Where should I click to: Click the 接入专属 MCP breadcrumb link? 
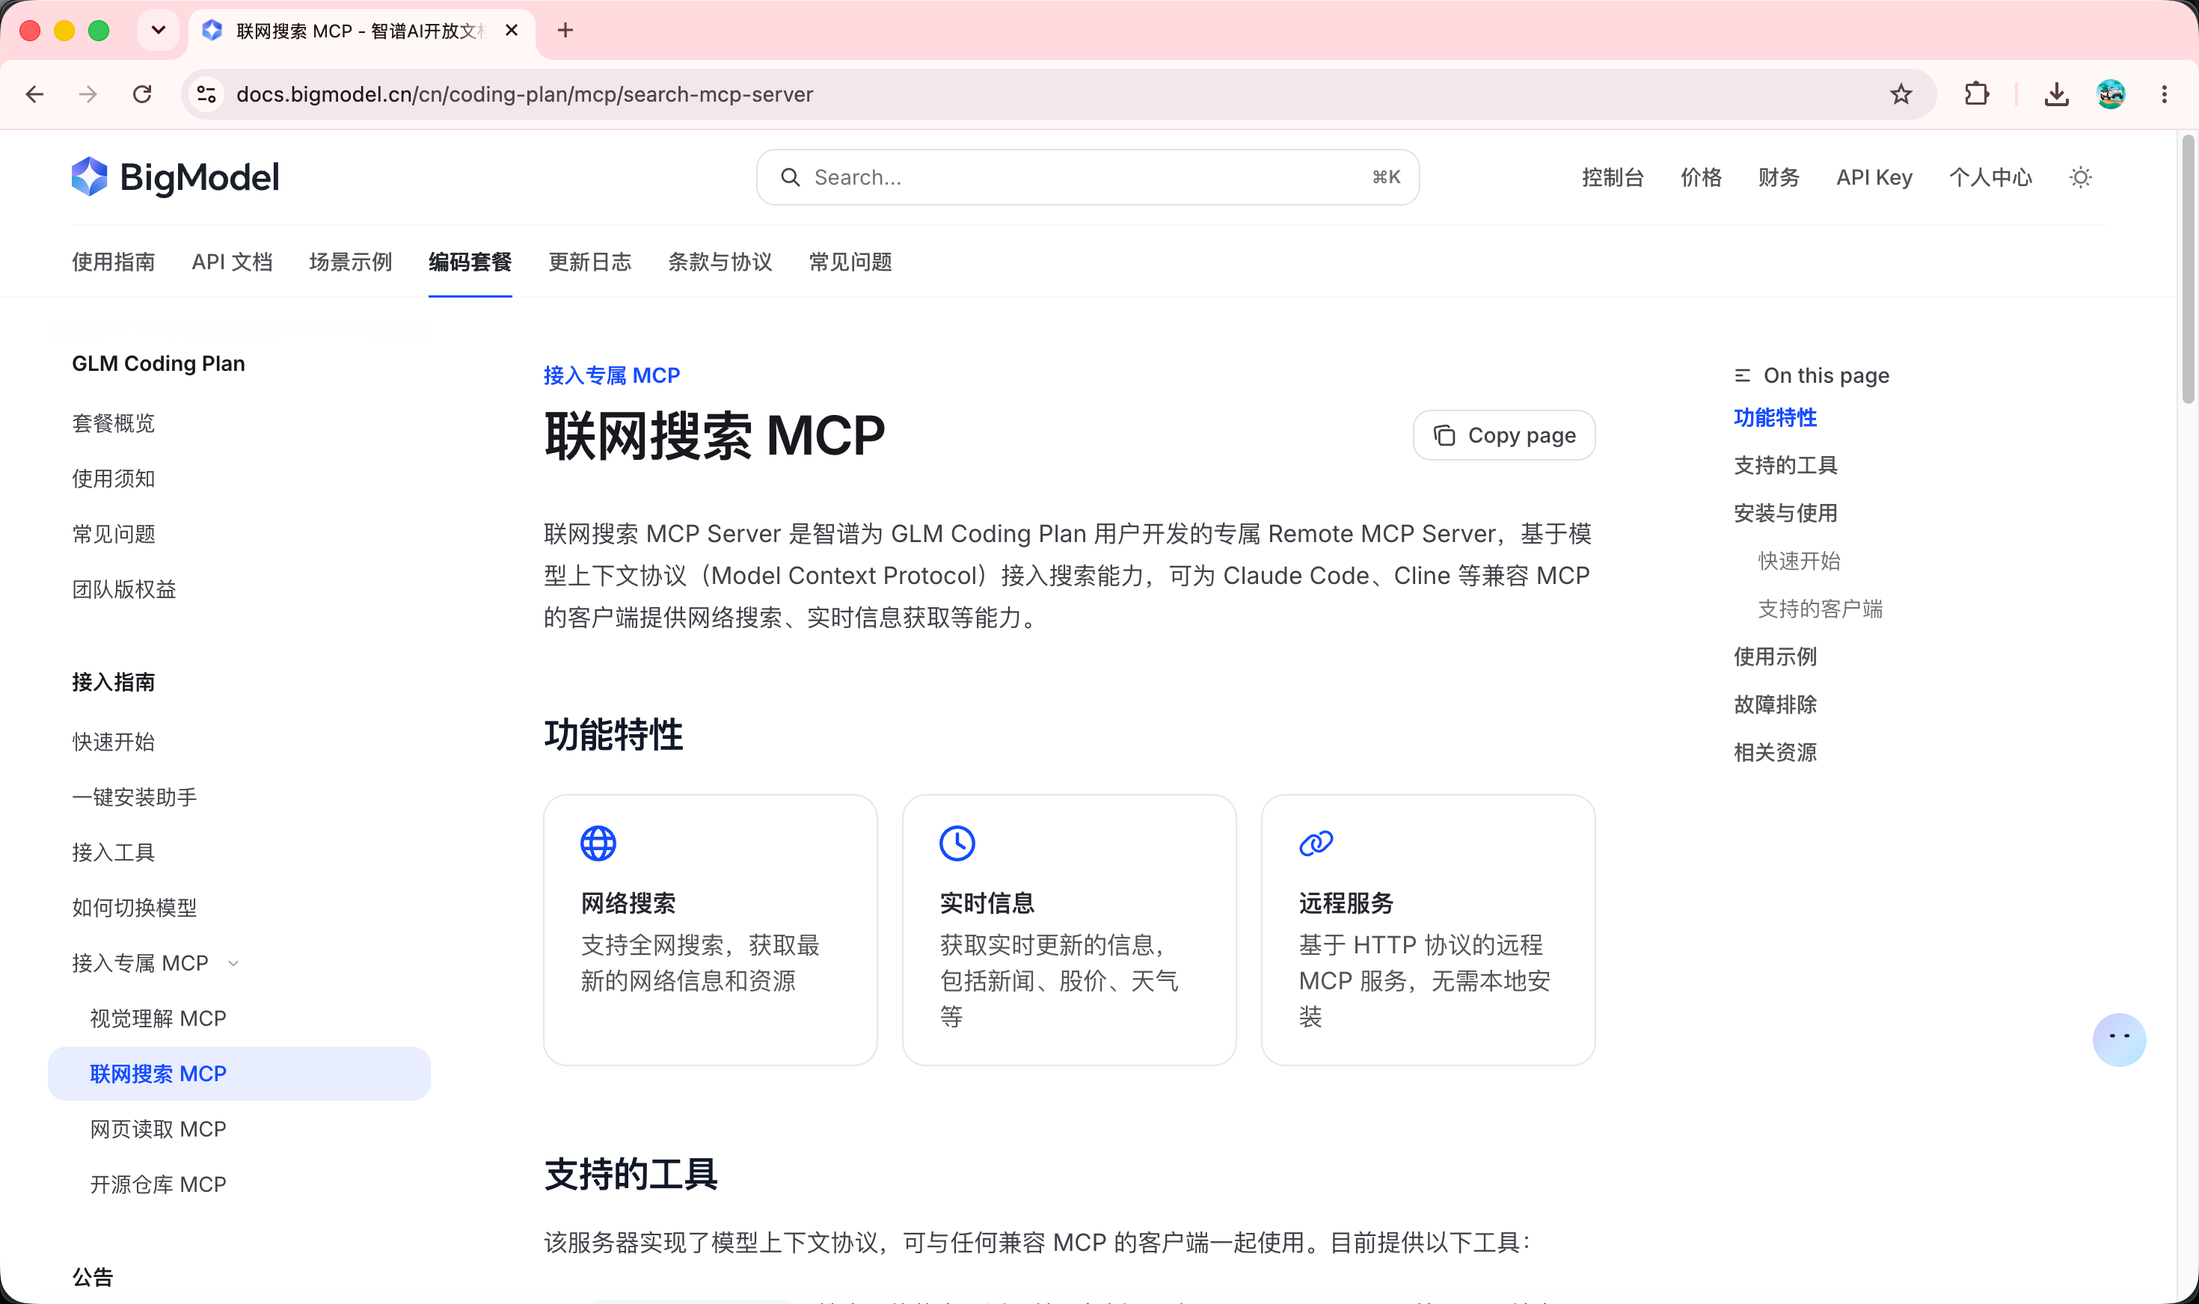(x=612, y=375)
